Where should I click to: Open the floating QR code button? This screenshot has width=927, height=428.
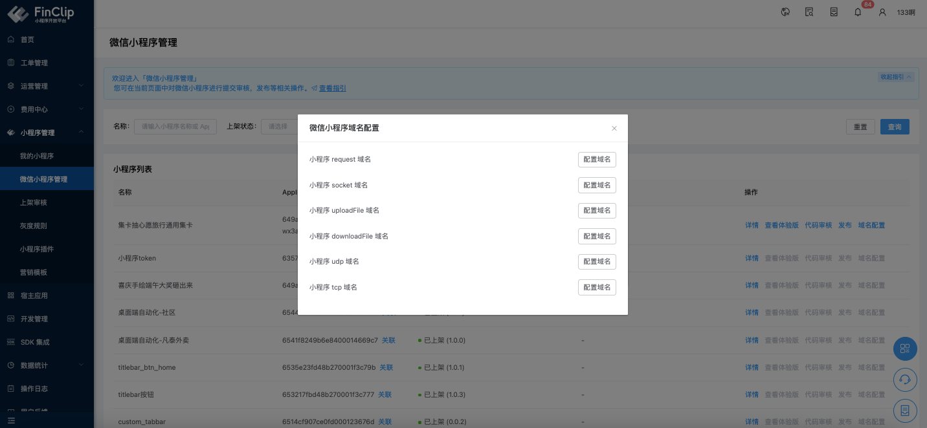click(x=904, y=348)
